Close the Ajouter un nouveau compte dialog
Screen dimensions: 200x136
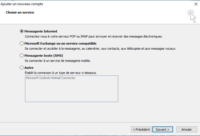point(196,4)
